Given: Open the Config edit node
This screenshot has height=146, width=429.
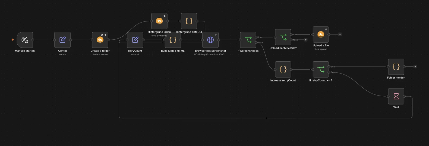Looking at the screenshot, I should [x=62, y=40].
